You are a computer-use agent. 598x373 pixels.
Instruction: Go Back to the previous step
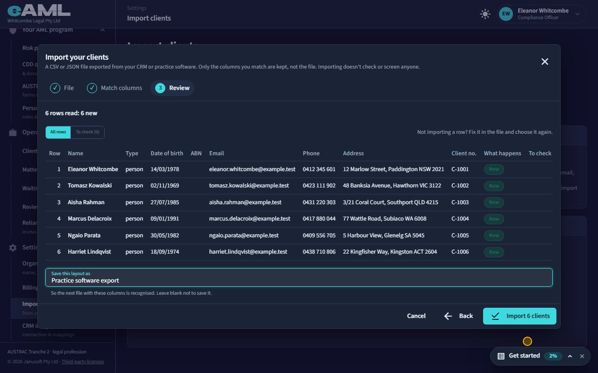point(458,316)
